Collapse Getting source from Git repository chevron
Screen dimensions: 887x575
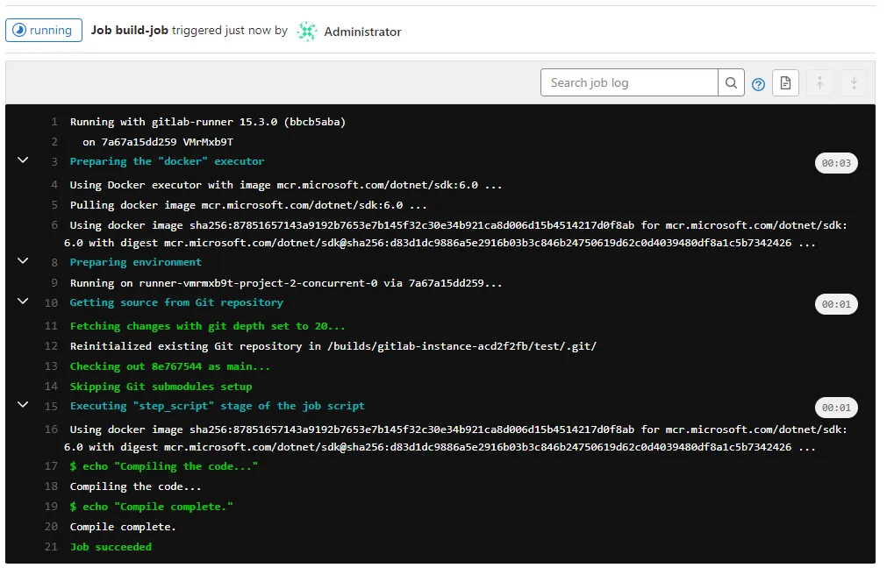[x=23, y=302]
